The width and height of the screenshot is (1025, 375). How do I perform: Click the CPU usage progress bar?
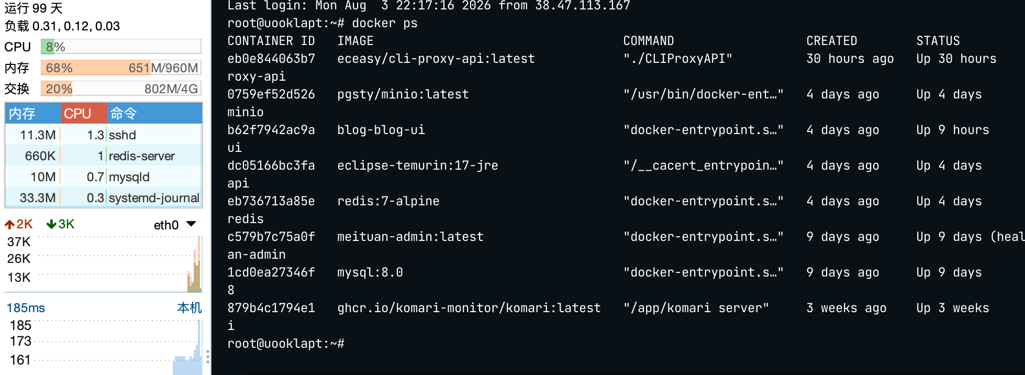click(x=121, y=47)
